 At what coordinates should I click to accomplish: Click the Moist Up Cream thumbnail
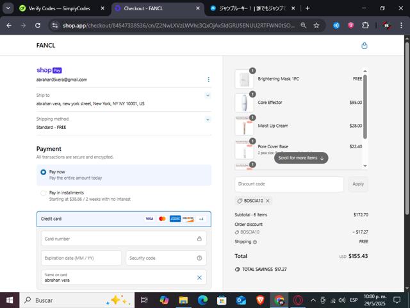pos(244,126)
